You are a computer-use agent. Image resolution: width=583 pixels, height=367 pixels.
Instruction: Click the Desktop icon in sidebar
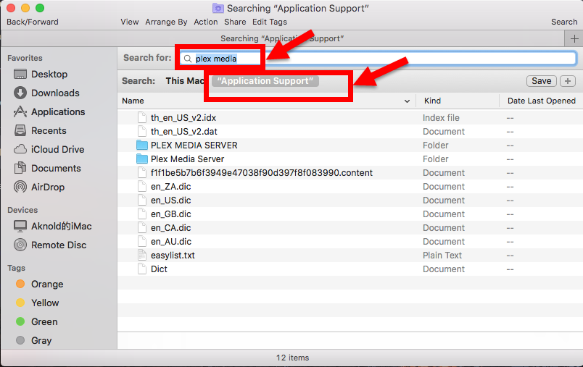pos(20,75)
